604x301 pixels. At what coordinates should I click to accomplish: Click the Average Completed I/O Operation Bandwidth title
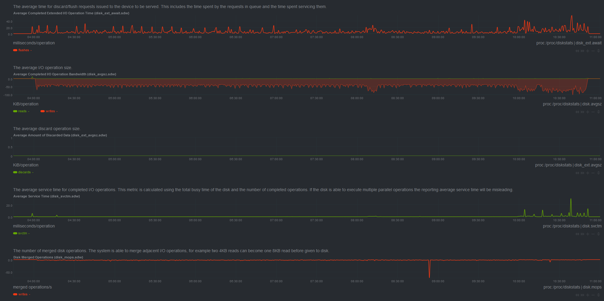tap(65, 74)
